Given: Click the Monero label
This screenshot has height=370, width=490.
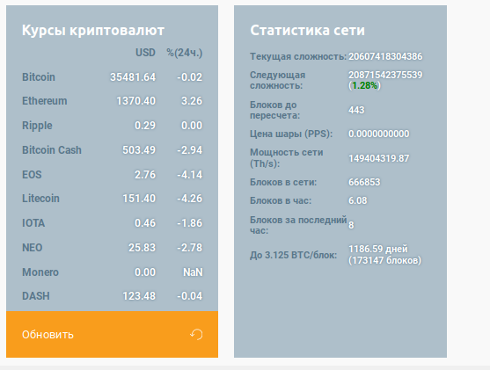Looking at the screenshot, I should (x=40, y=272).
